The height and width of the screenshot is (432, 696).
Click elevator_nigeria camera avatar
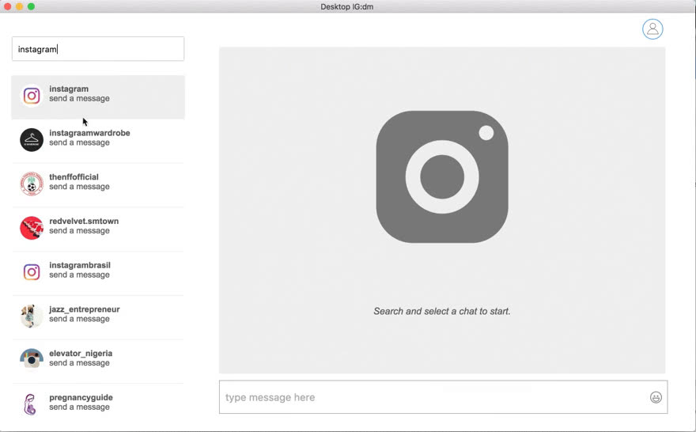pos(32,359)
